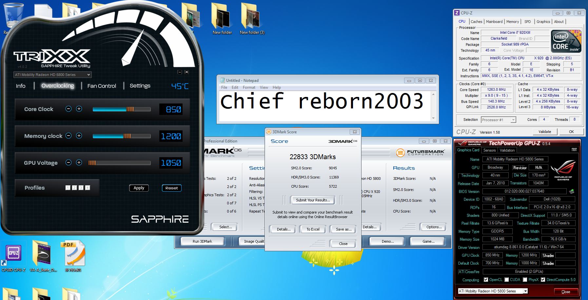Click GPU Voltage slider handle

point(92,163)
